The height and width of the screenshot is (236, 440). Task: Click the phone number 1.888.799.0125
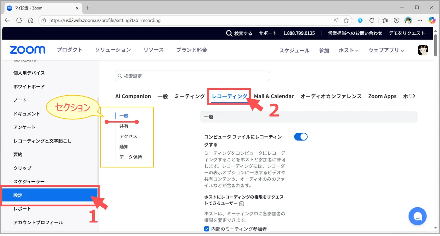point(299,33)
